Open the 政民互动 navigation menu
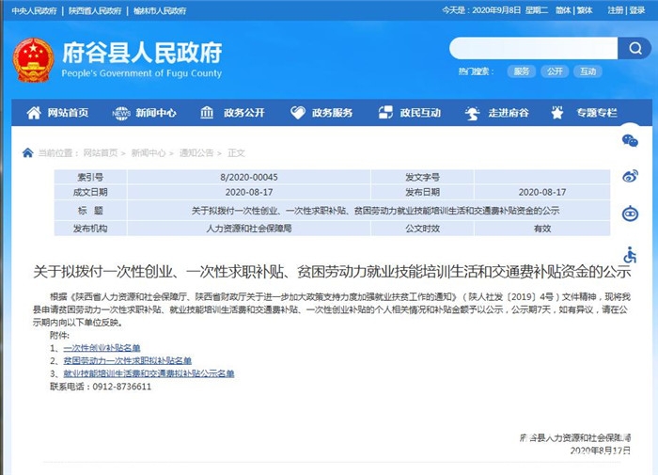Viewport: 658px width, 475px height. (420, 113)
